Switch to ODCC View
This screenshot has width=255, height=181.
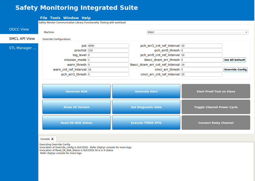pos(19,29)
